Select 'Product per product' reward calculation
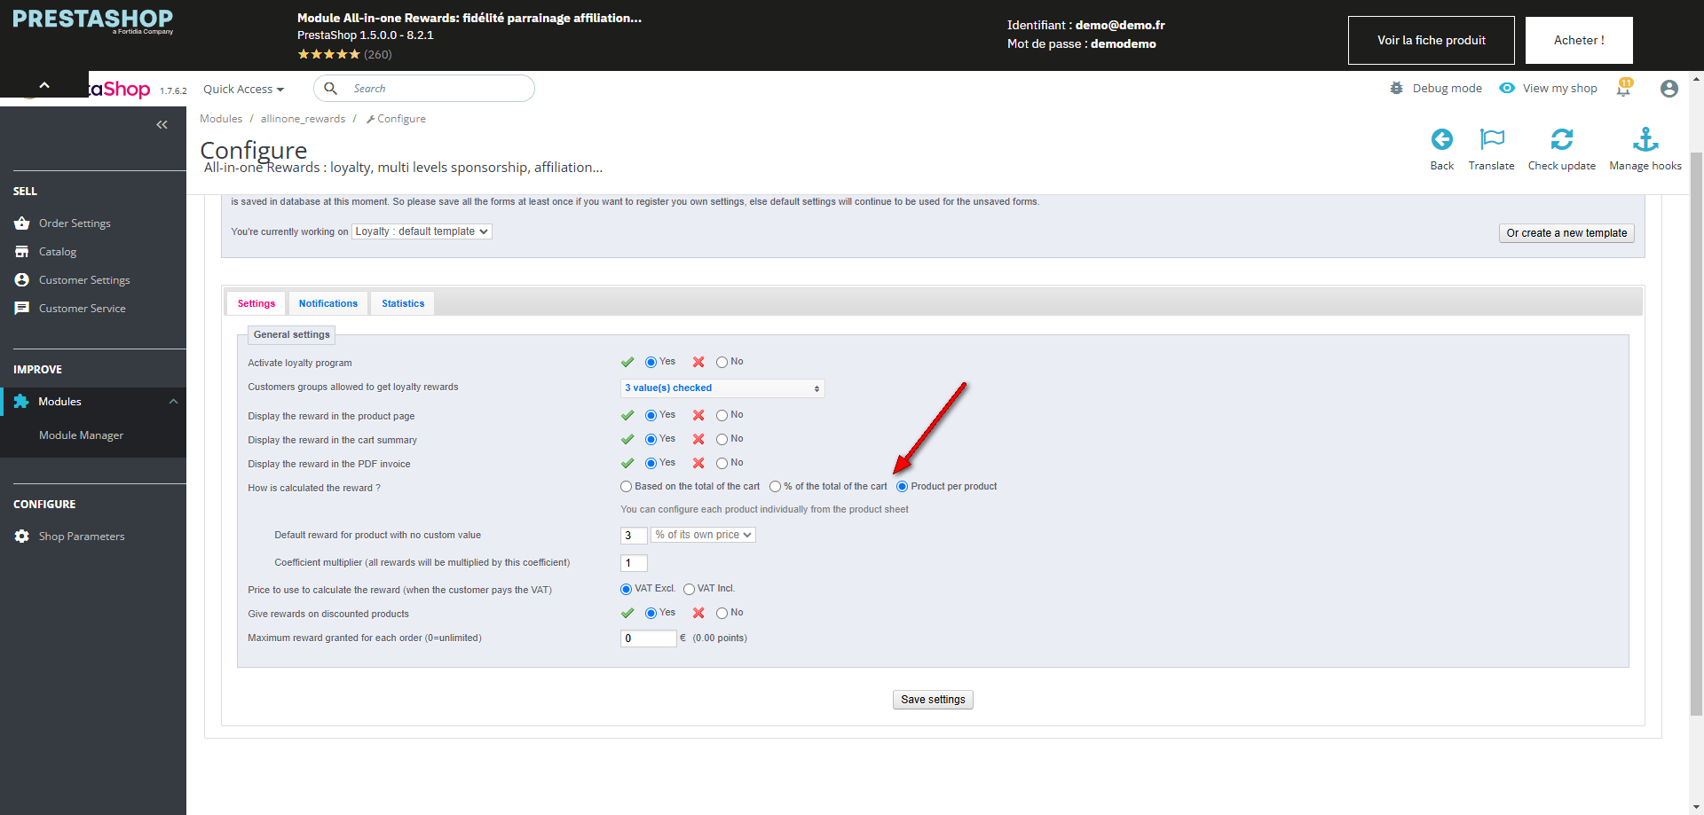Screen dimensions: 1704x815 click(x=902, y=487)
